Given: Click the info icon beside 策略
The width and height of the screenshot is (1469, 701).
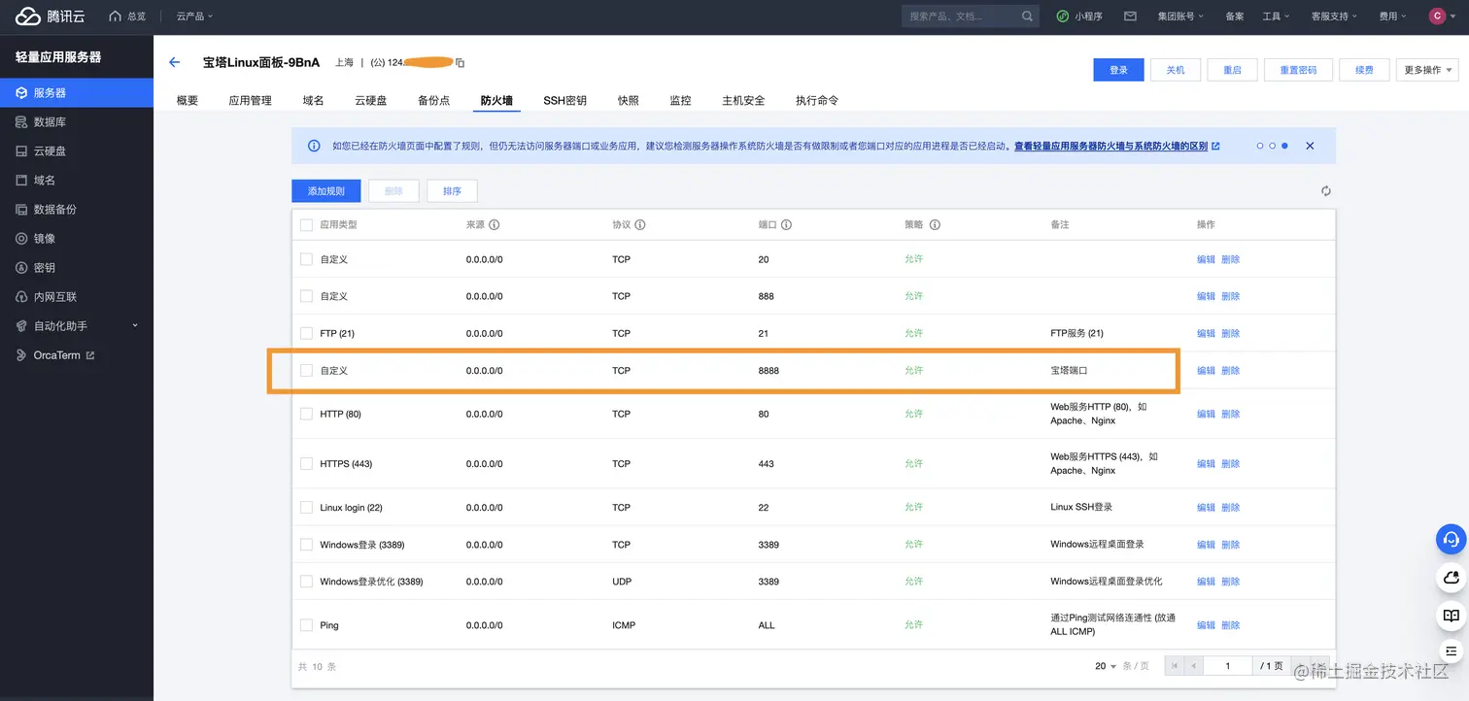Looking at the screenshot, I should click(x=935, y=224).
